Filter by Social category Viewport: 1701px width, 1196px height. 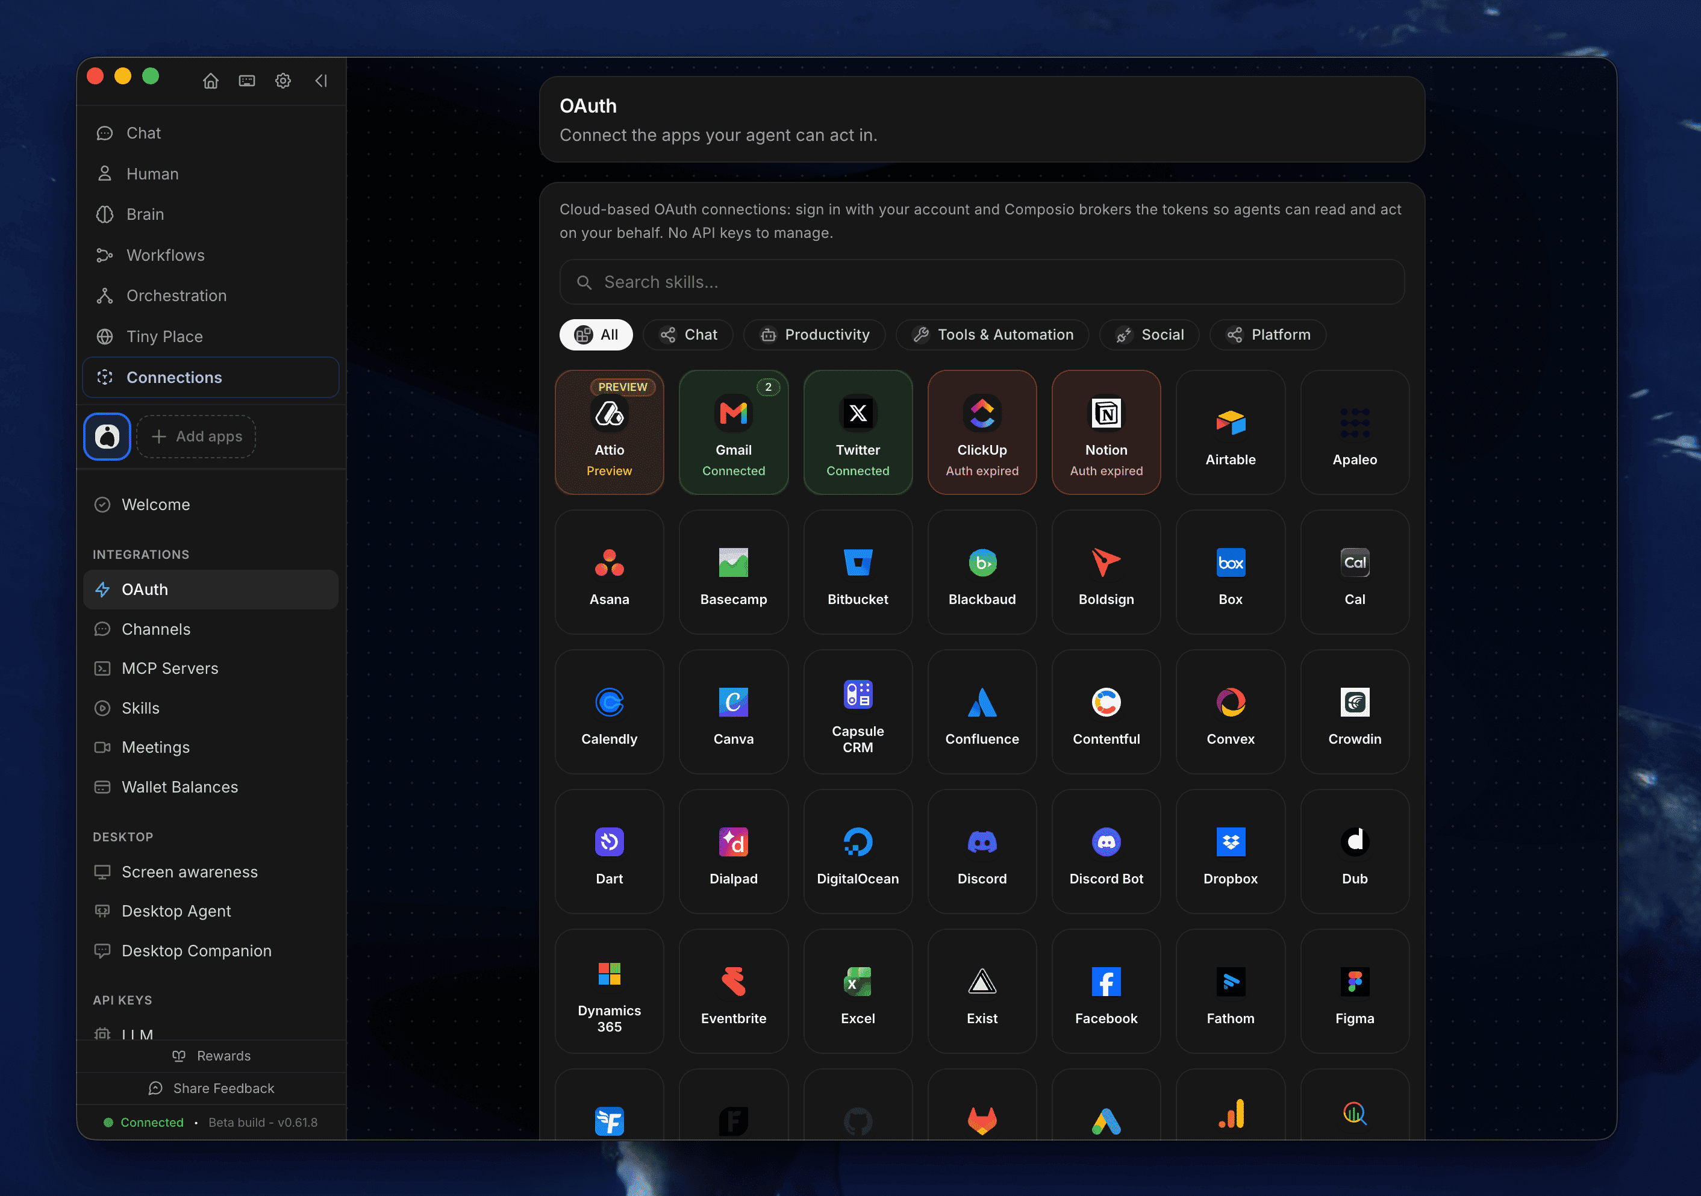tap(1149, 335)
